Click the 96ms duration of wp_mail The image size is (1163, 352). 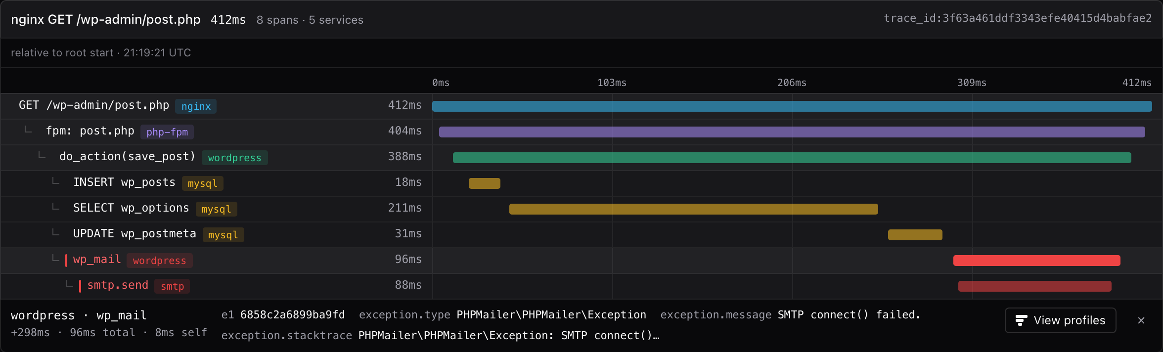click(408, 259)
